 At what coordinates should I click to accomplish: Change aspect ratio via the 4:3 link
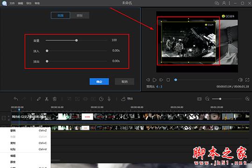coord(159,87)
